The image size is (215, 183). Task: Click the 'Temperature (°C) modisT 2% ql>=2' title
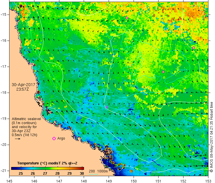(x=47, y=163)
